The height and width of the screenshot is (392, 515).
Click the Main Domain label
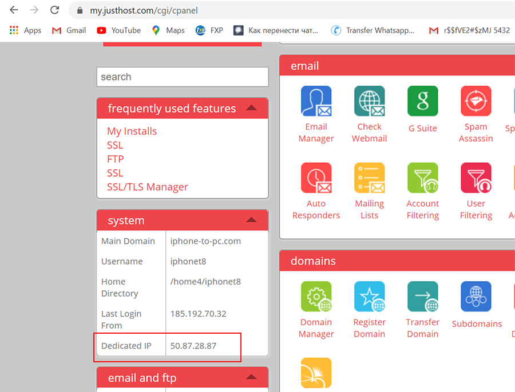pos(128,241)
